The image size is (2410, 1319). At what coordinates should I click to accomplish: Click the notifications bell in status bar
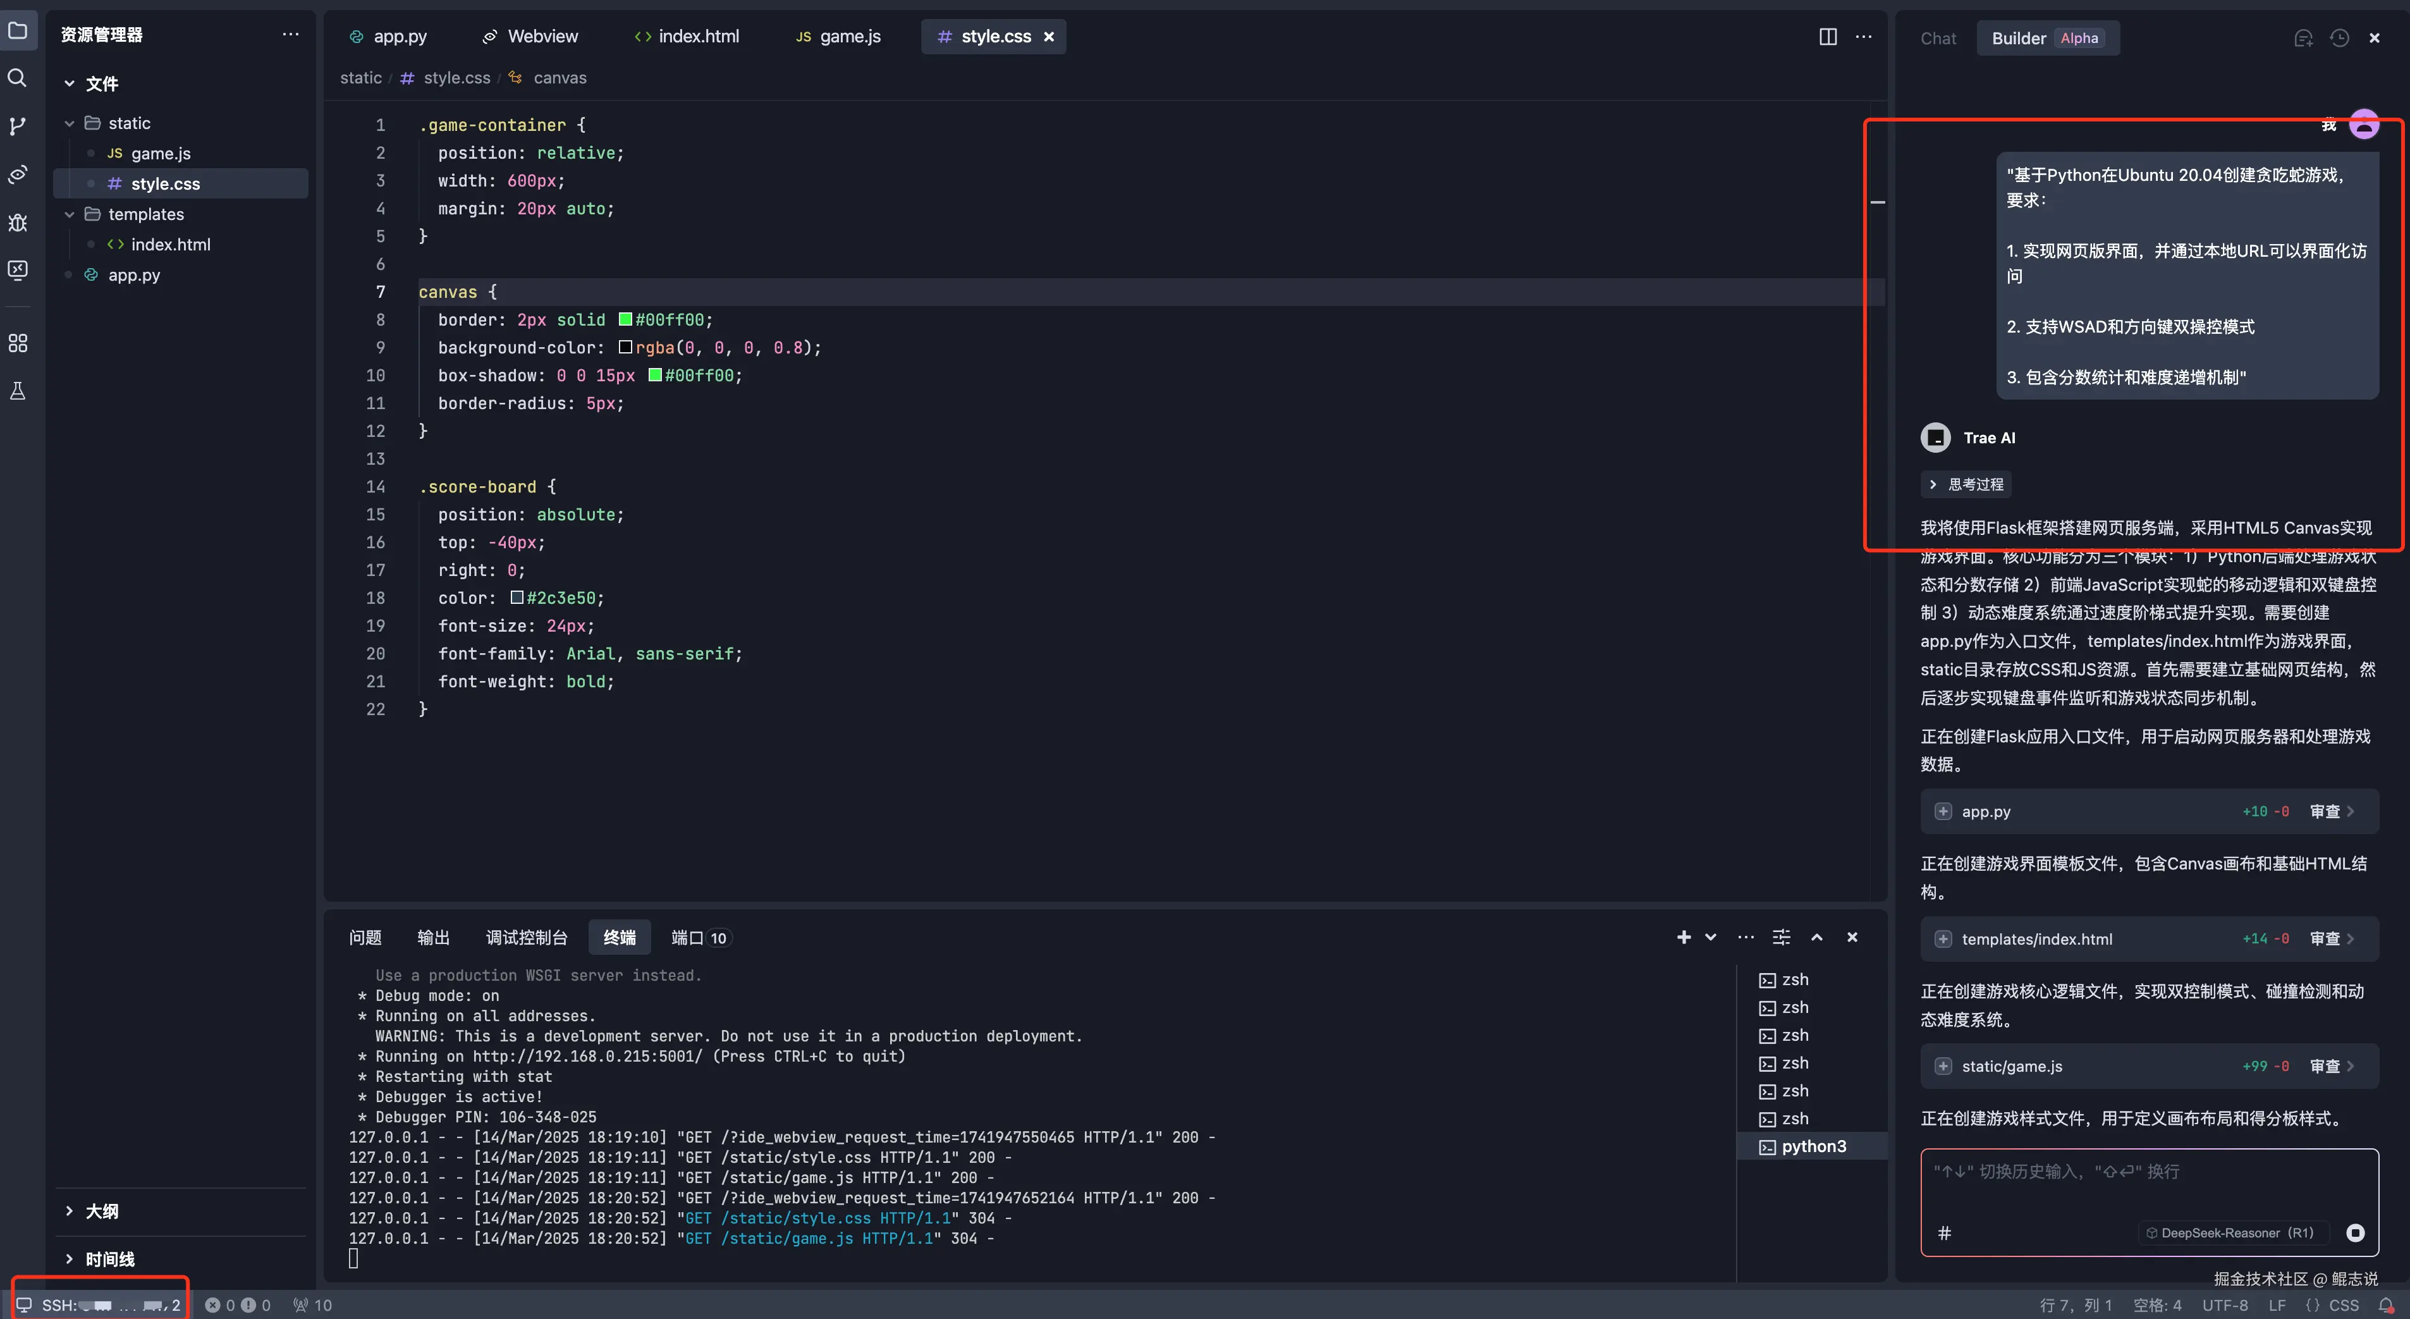click(2387, 1305)
